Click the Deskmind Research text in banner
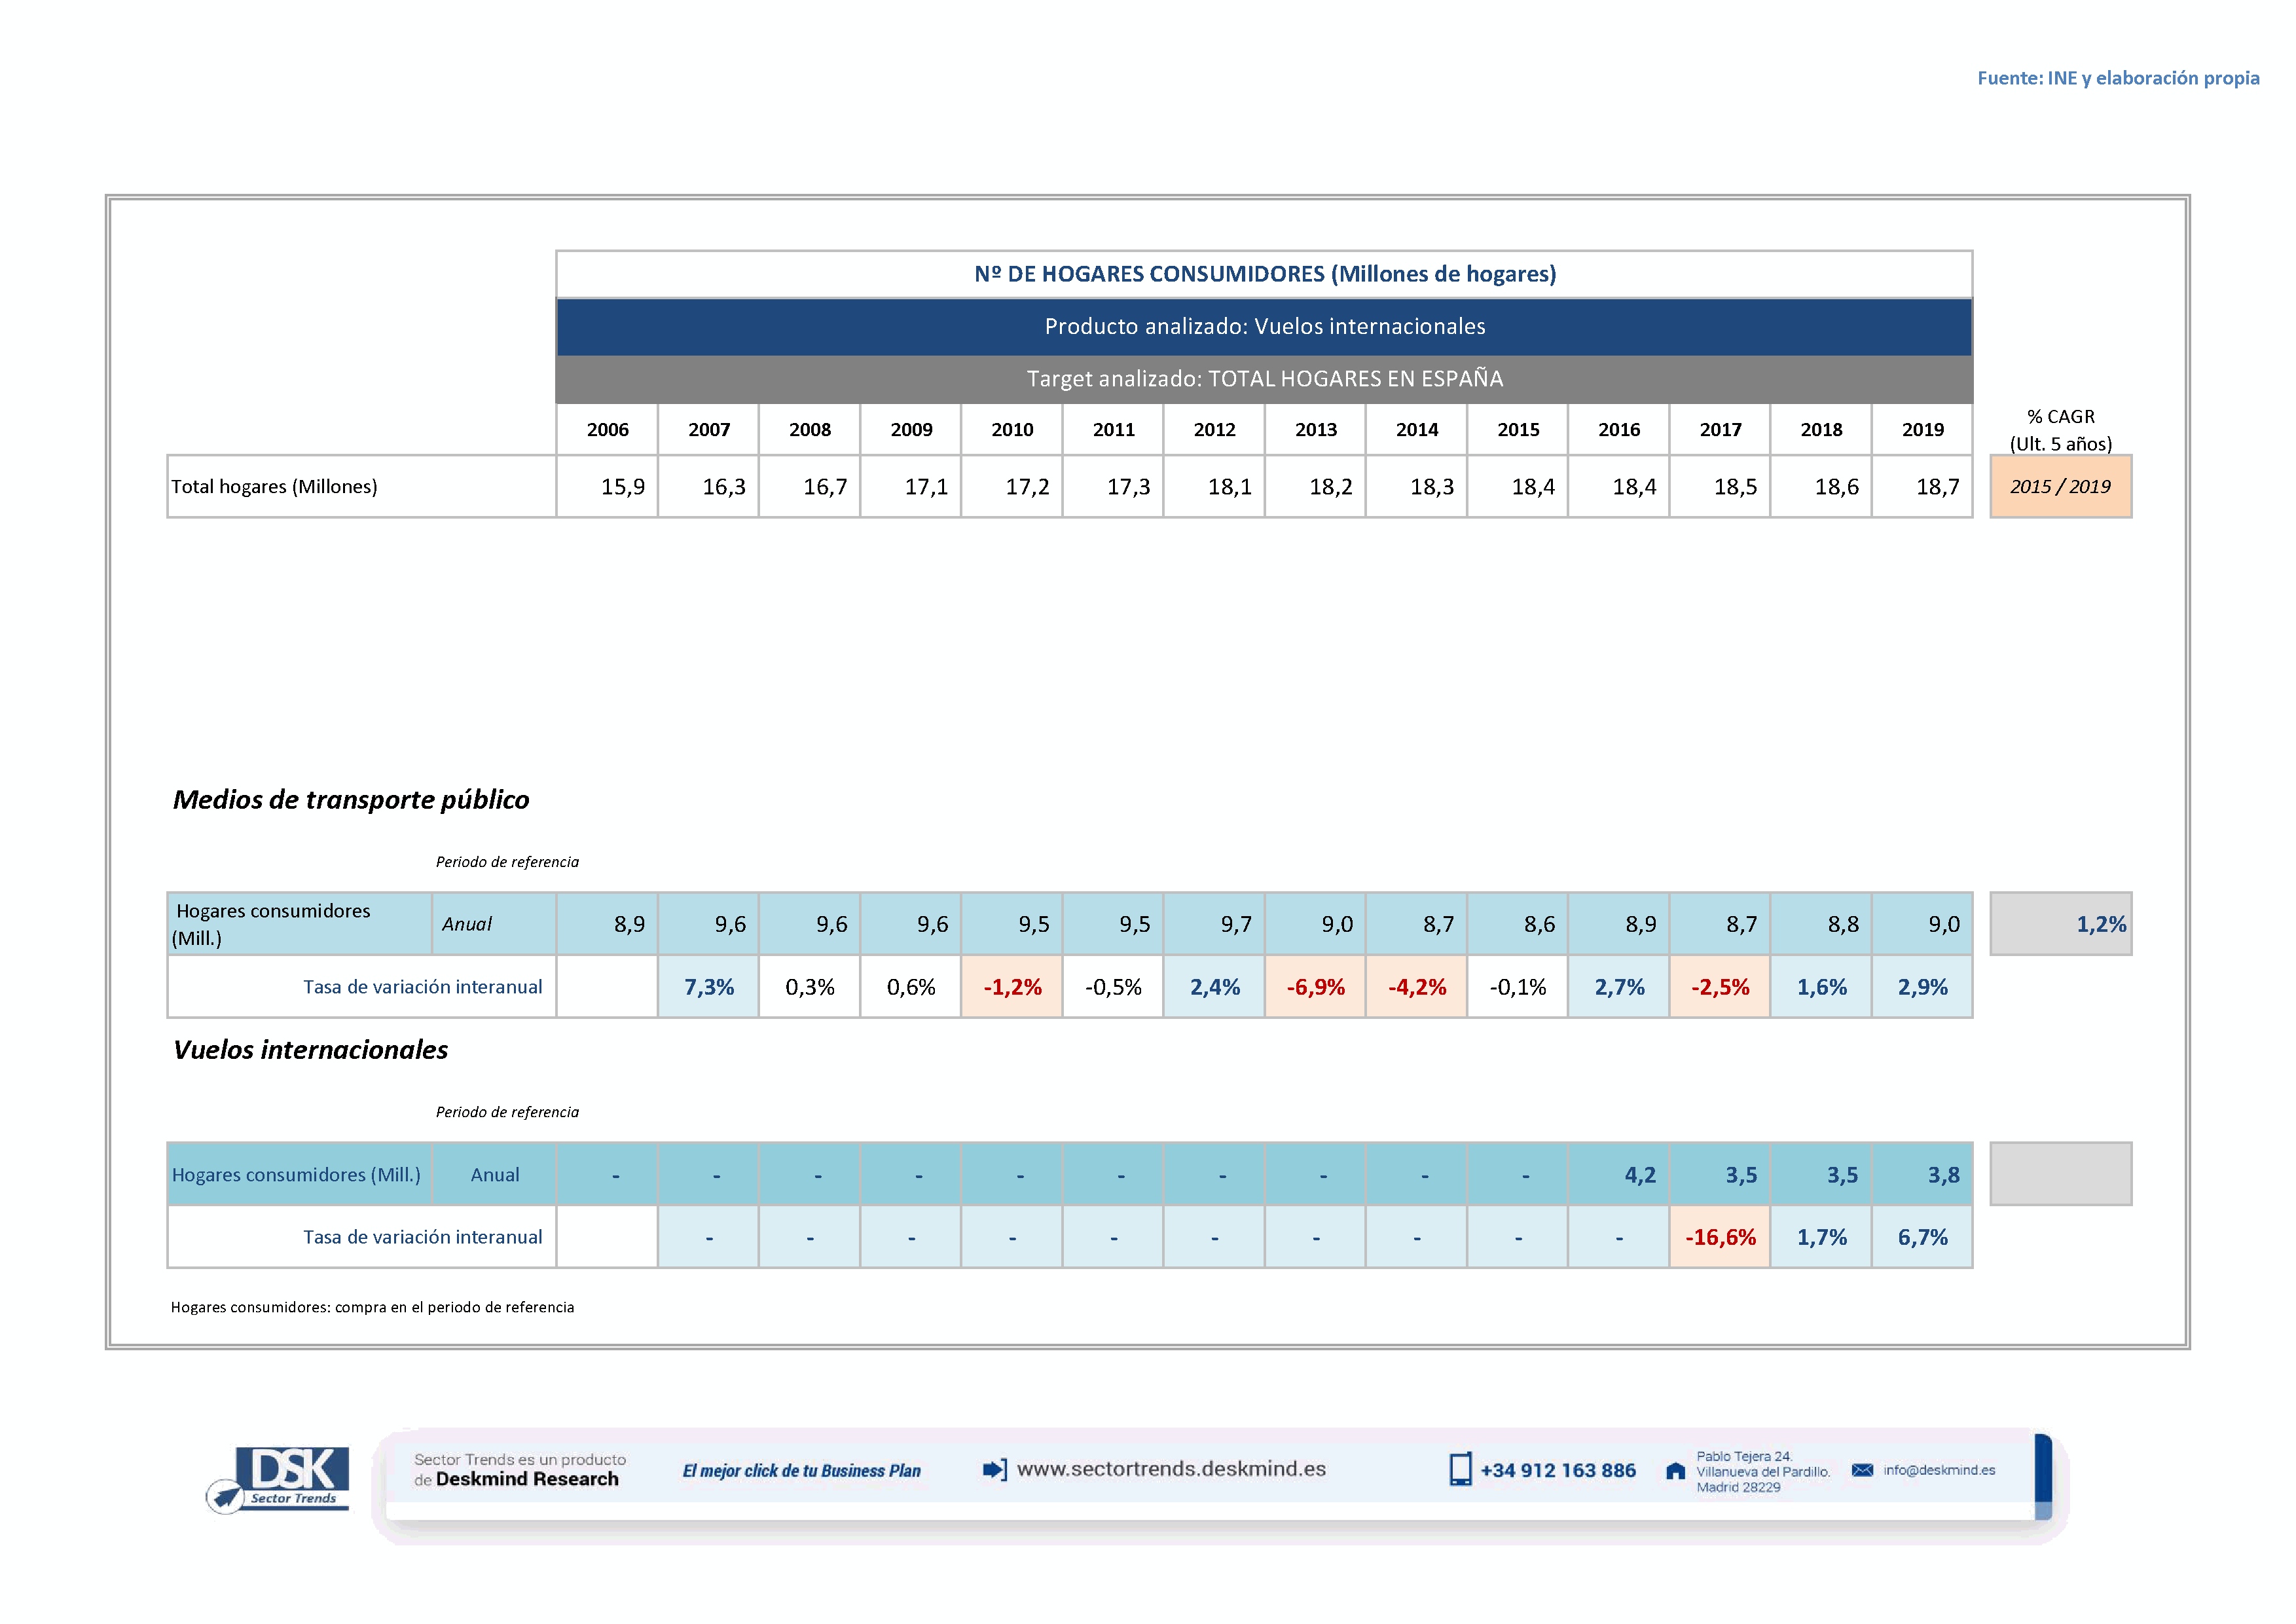2296x1624 pixels. pyautogui.click(x=527, y=1479)
